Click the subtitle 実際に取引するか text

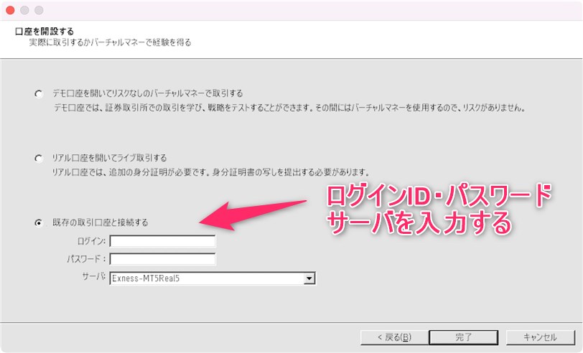coord(110,42)
